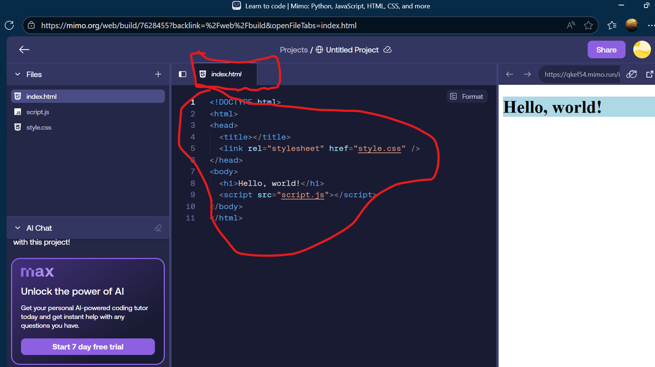This screenshot has height=367, width=655.
Task: Click the HTML5 icon of index.html file
Action: pyautogui.click(x=18, y=96)
